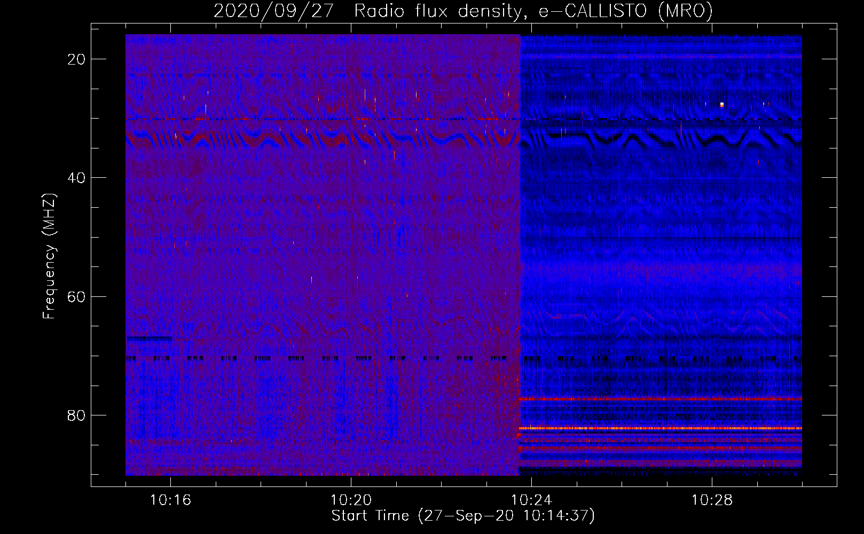
Task: Click the 80 MHz frequency tick label
Action: [x=76, y=415]
